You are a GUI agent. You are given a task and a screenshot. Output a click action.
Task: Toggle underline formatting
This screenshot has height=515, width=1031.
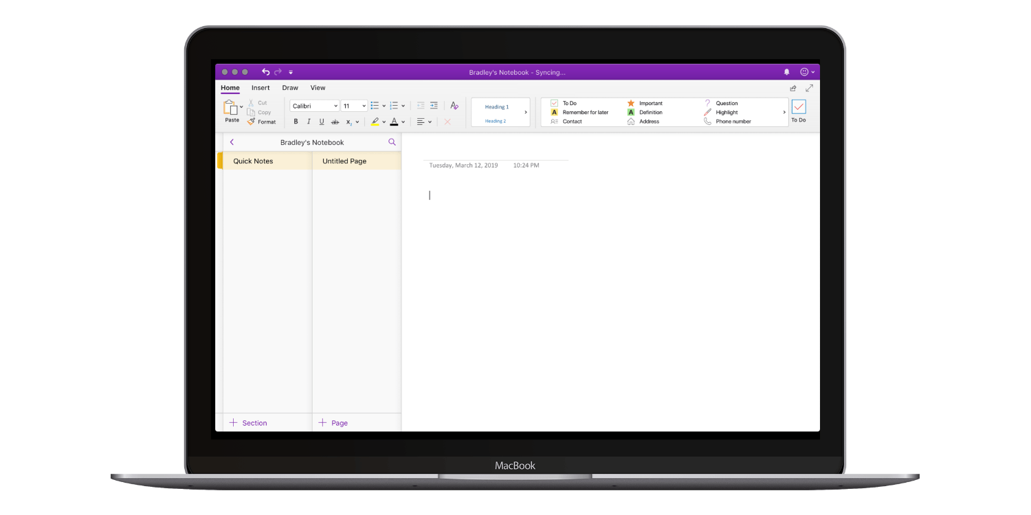(x=322, y=122)
